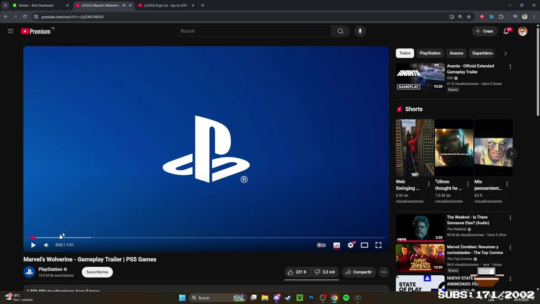Open Spotify from taskbar

346,298
